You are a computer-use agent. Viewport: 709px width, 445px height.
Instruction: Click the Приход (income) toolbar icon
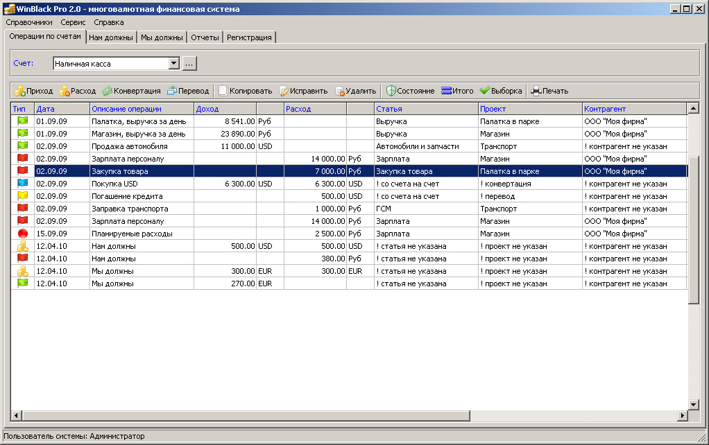[21, 91]
